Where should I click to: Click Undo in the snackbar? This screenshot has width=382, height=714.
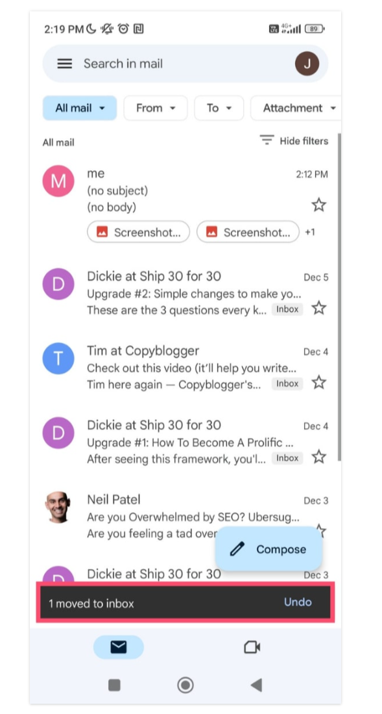tap(298, 602)
